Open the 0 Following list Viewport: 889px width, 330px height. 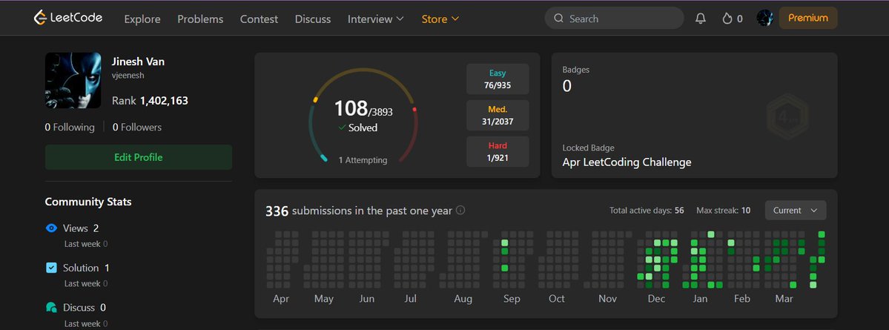tap(70, 127)
